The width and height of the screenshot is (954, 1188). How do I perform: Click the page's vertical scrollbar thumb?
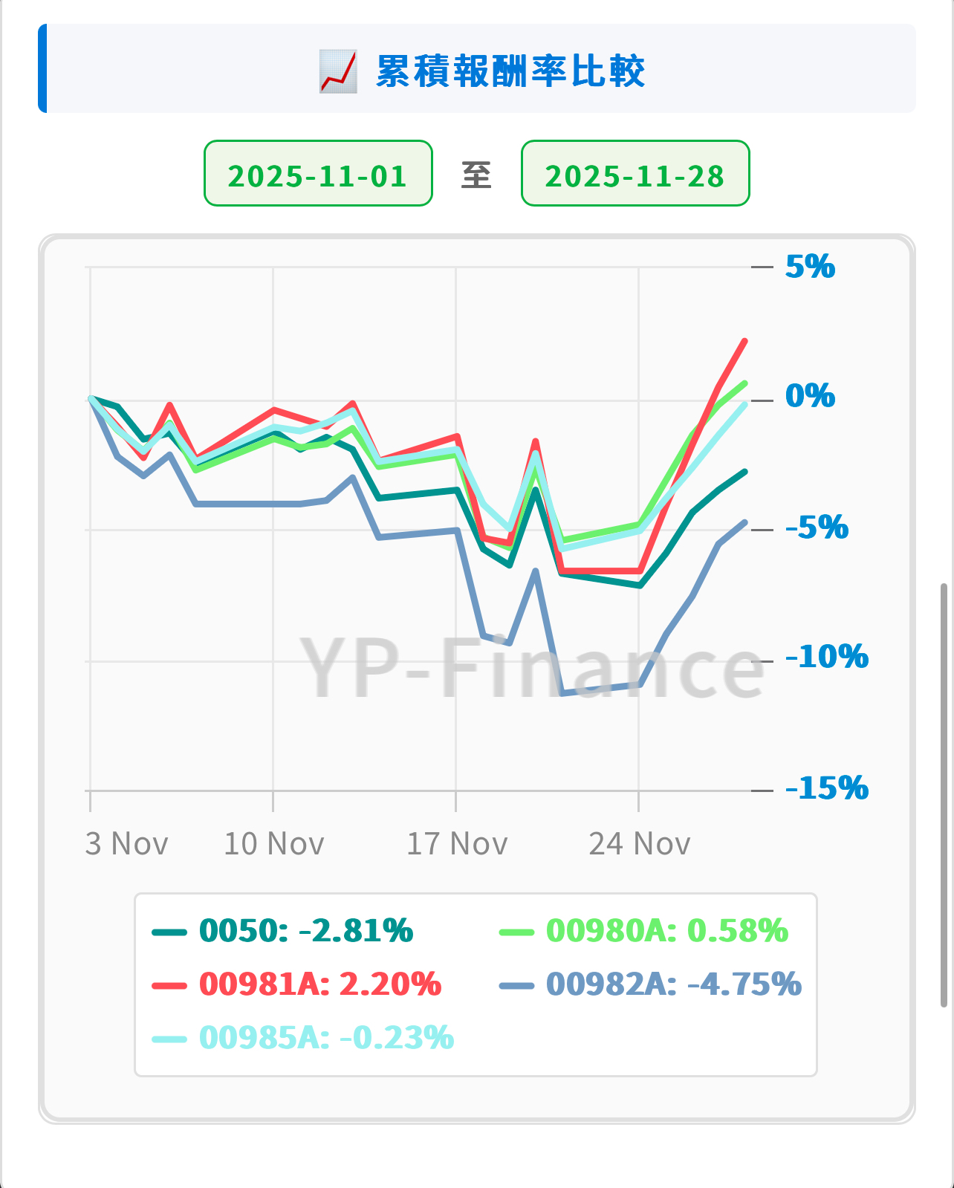pyautogui.click(x=944, y=795)
